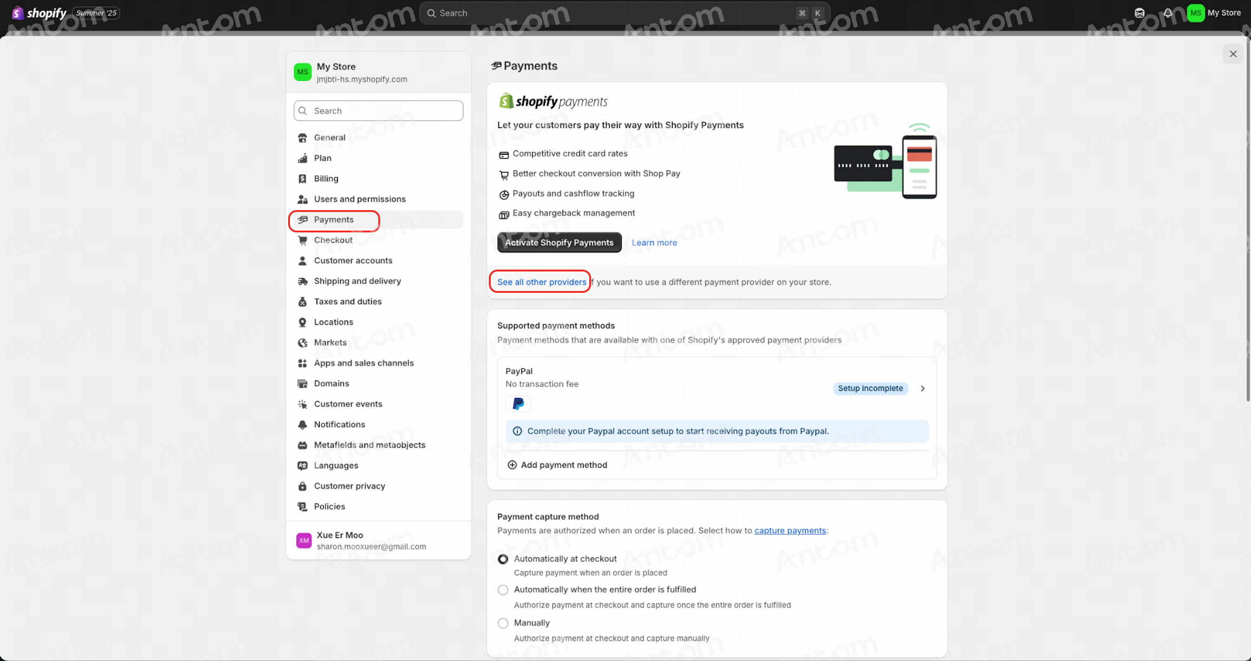Select Automatically at checkout capture option

pos(503,559)
